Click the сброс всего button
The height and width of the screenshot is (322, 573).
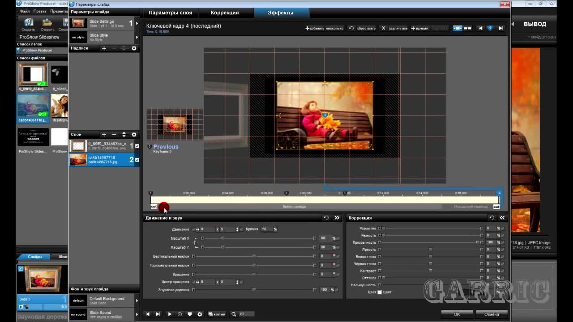pyautogui.click(x=363, y=28)
